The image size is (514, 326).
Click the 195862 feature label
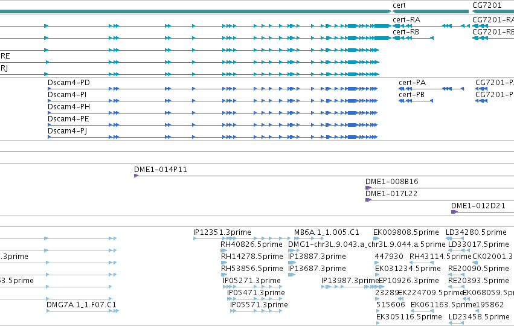[490, 305]
